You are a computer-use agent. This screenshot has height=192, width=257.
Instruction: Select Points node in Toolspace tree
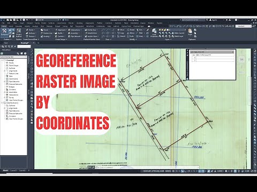pyautogui.click(x=11, y=63)
